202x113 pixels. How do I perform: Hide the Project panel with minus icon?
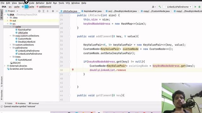pyautogui.click(x=57, y=11)
